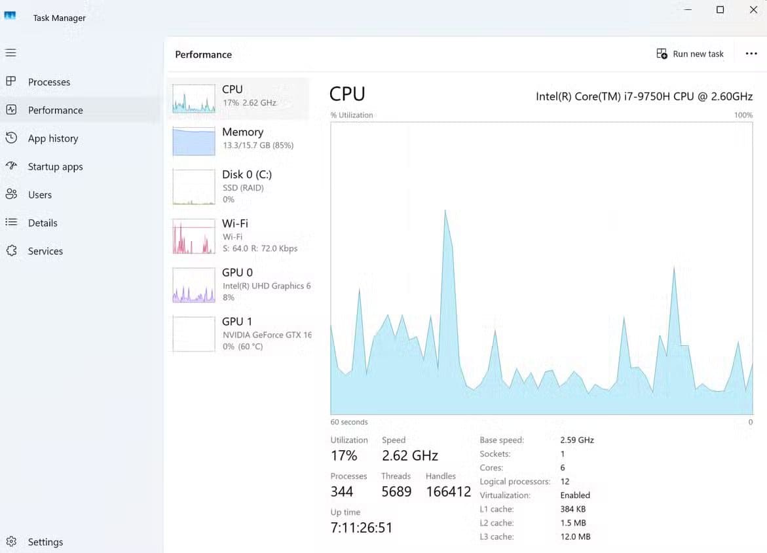Open the Services sidebar icon
767x553 pixels.
point(11,251)
